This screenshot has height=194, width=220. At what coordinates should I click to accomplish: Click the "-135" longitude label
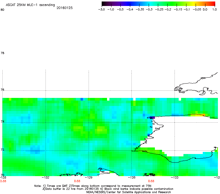(3, 178)
